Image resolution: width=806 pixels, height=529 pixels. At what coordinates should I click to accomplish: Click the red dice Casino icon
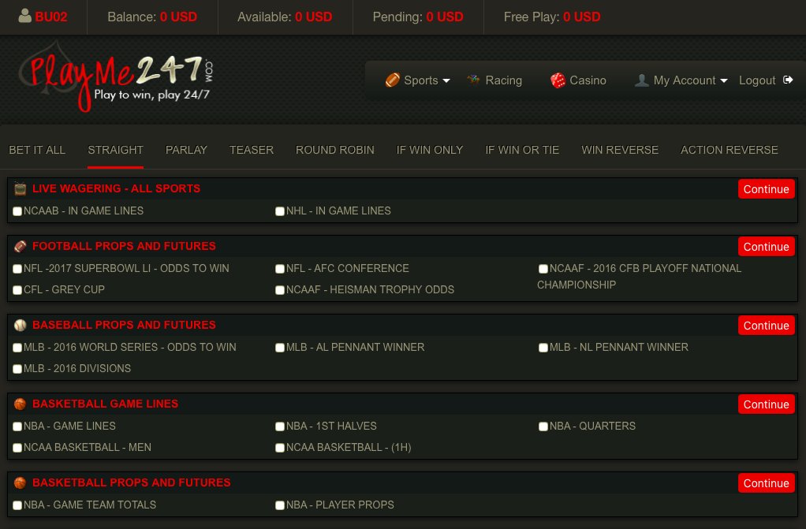click(558, 80)
